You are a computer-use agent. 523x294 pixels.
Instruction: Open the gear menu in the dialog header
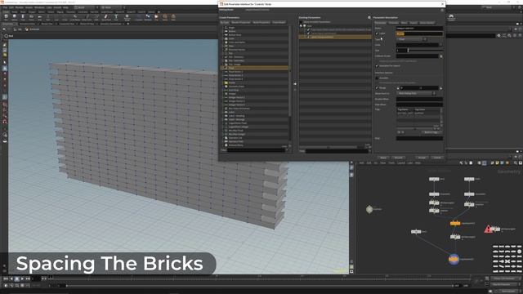442,10
